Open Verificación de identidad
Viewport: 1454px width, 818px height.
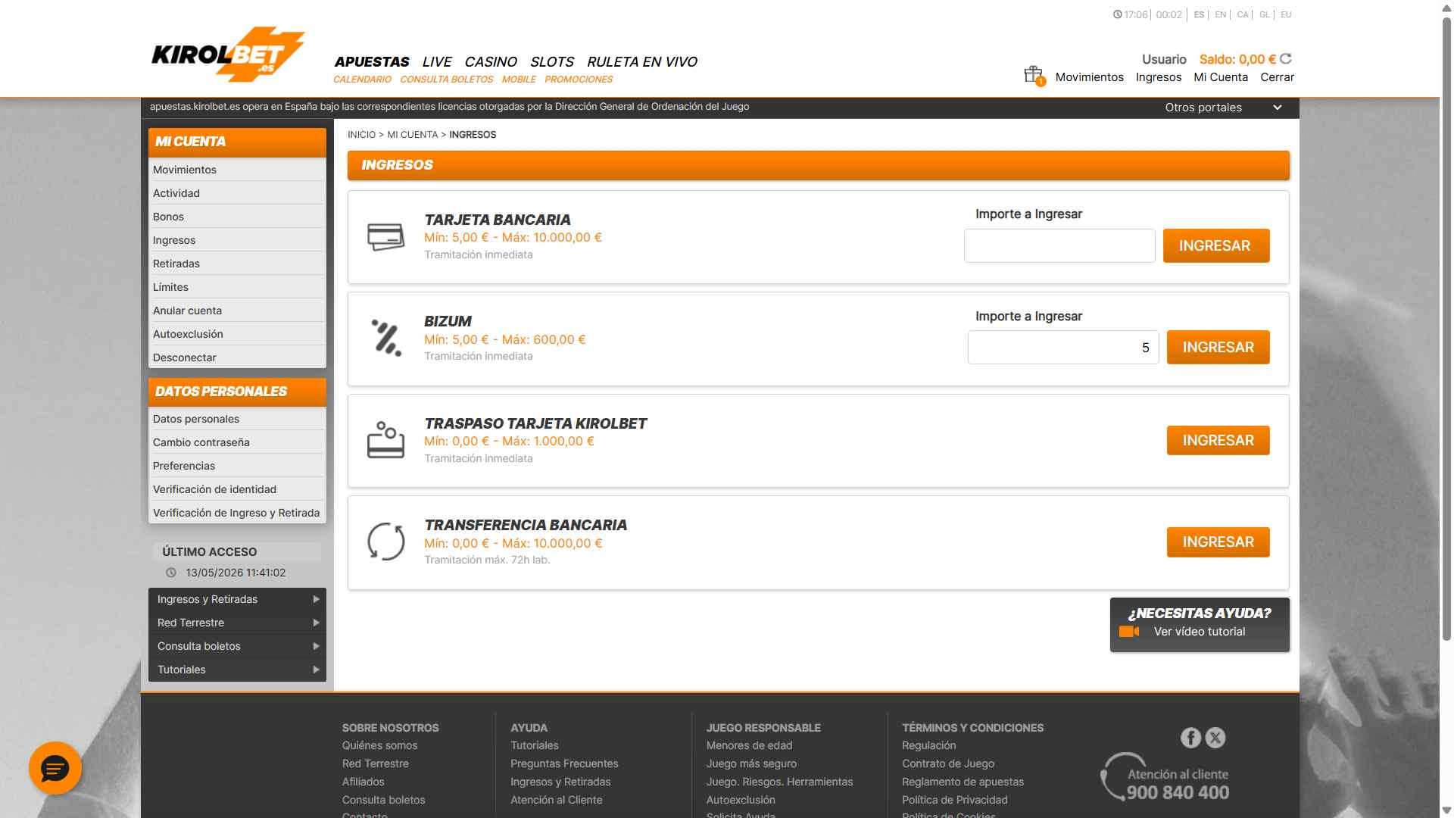237,489
